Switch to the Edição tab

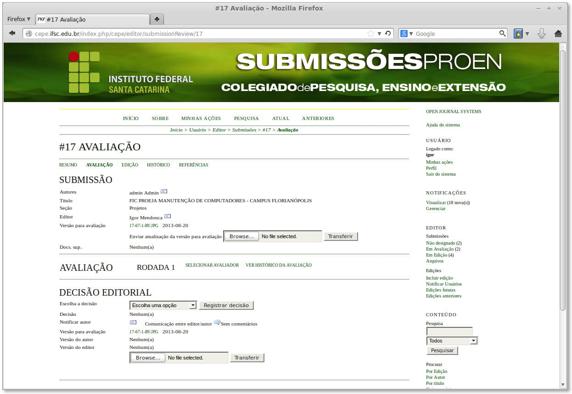(x=129, y=165)
